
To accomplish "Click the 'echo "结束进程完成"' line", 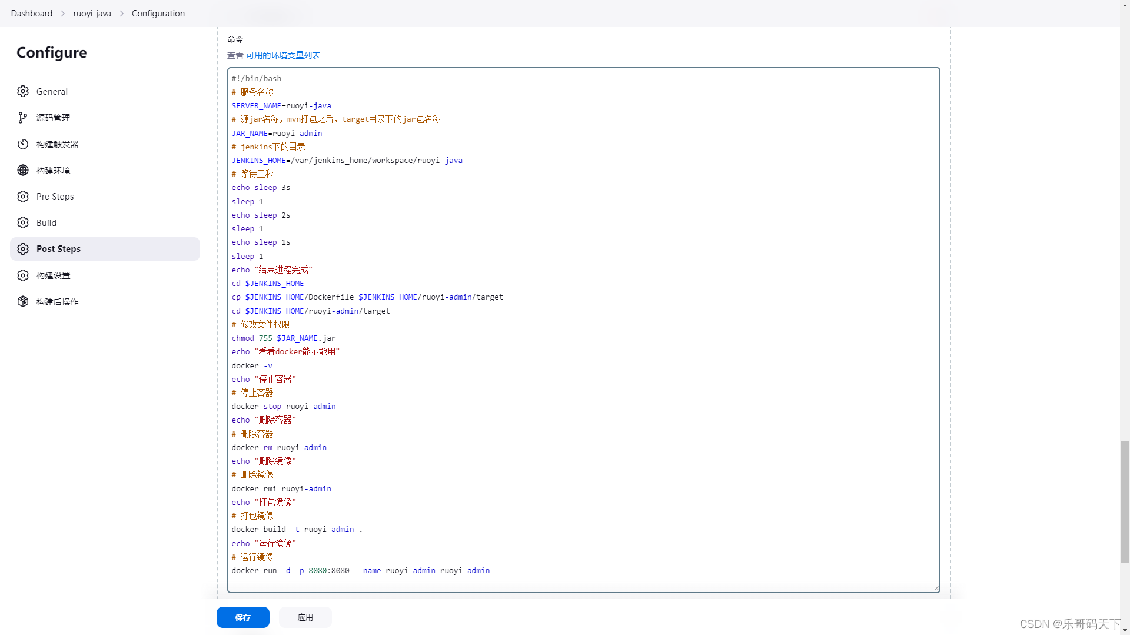I will (x=272, y=270).
